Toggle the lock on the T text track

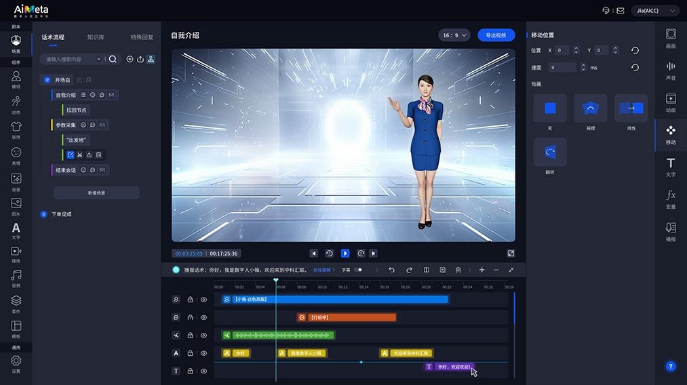[190, 371]
